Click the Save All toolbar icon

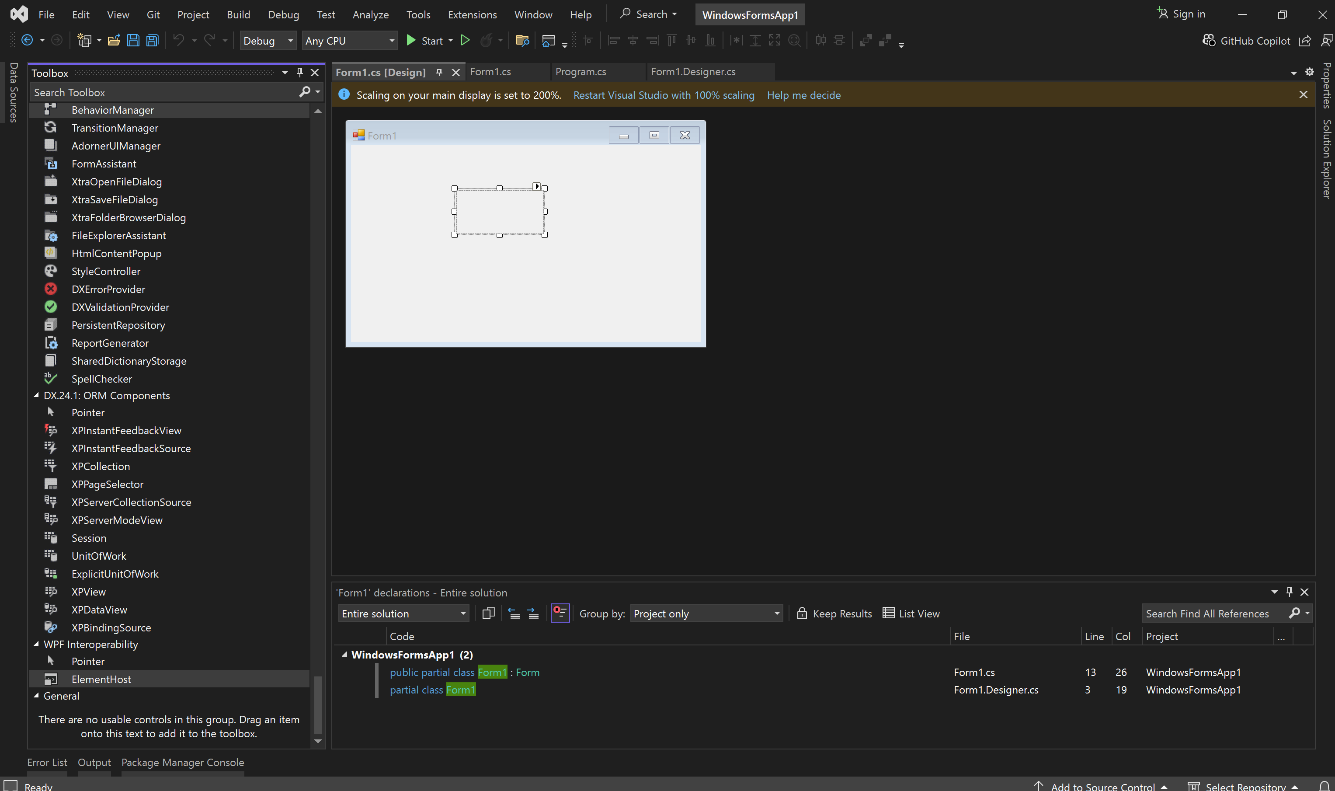pos(153,41)
